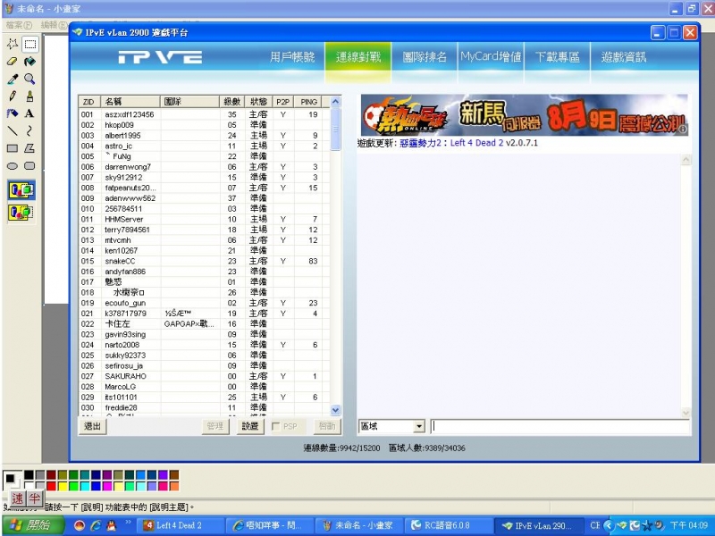Pick the red color swatch in Paint palette
Screen dimensions: 715x536
51,486
